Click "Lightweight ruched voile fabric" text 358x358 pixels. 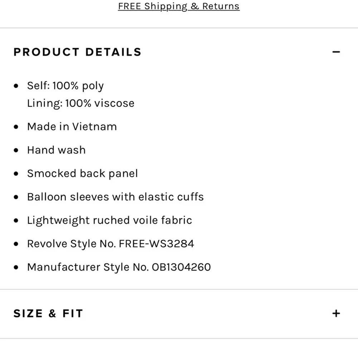110,220
